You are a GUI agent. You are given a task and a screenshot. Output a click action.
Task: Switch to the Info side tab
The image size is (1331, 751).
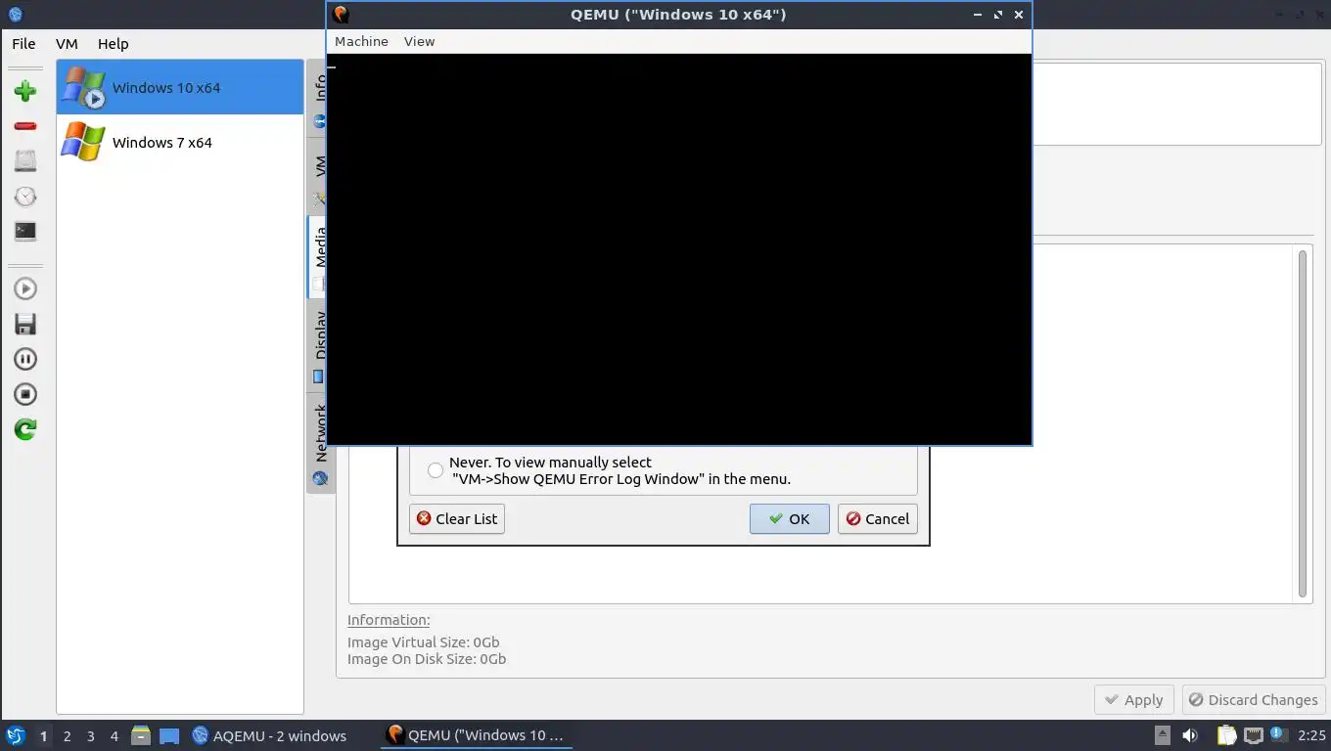[x=319, y=98]
